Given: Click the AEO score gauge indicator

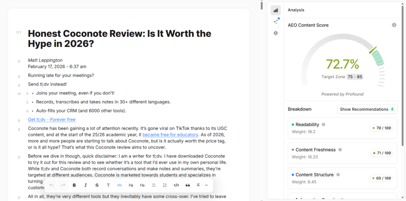Looking at the screenshot, I should click(342, 63).
